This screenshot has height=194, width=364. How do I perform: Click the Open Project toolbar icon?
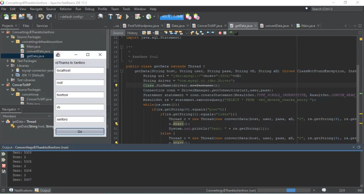point(22,17)
